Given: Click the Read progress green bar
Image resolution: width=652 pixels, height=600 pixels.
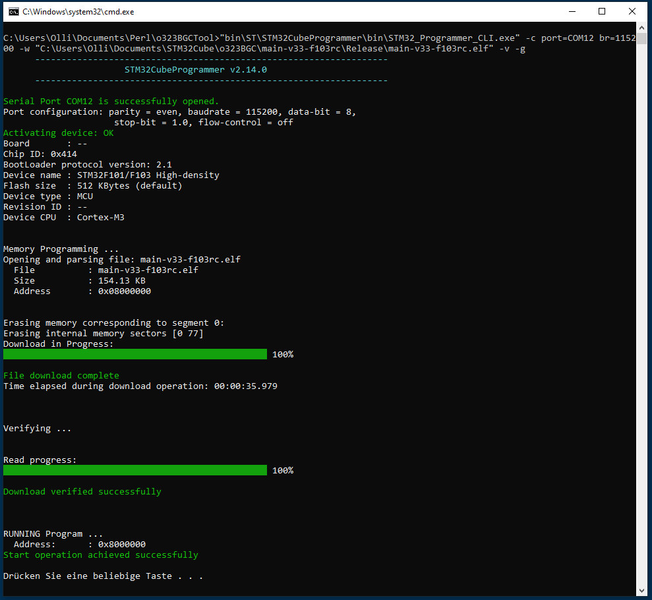Looking at the screenshot, I should (135, 471).
